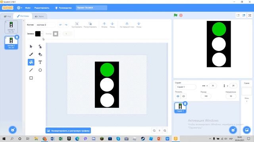
Task: Open the Fill color dropdown
Action: [42, 34]
